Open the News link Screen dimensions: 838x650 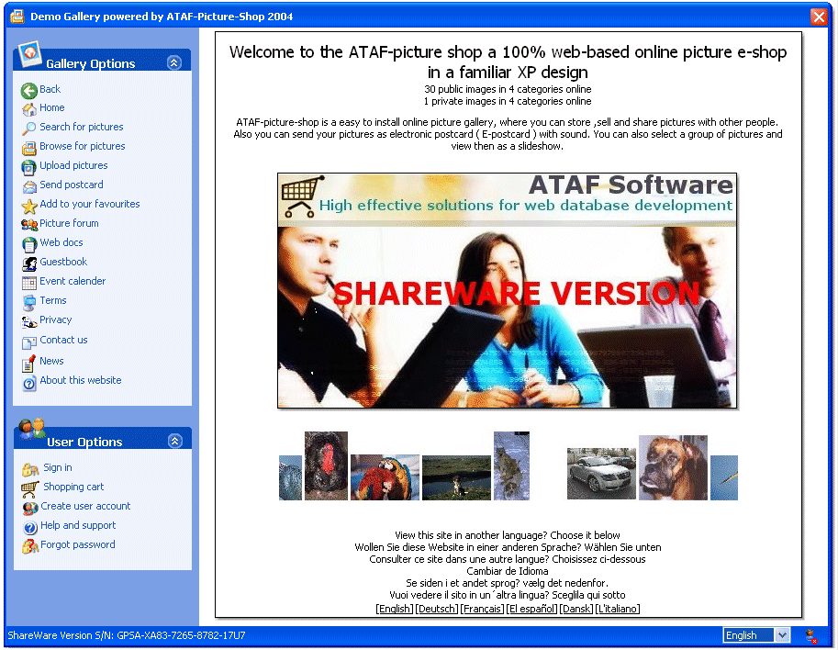pos(51,361)
